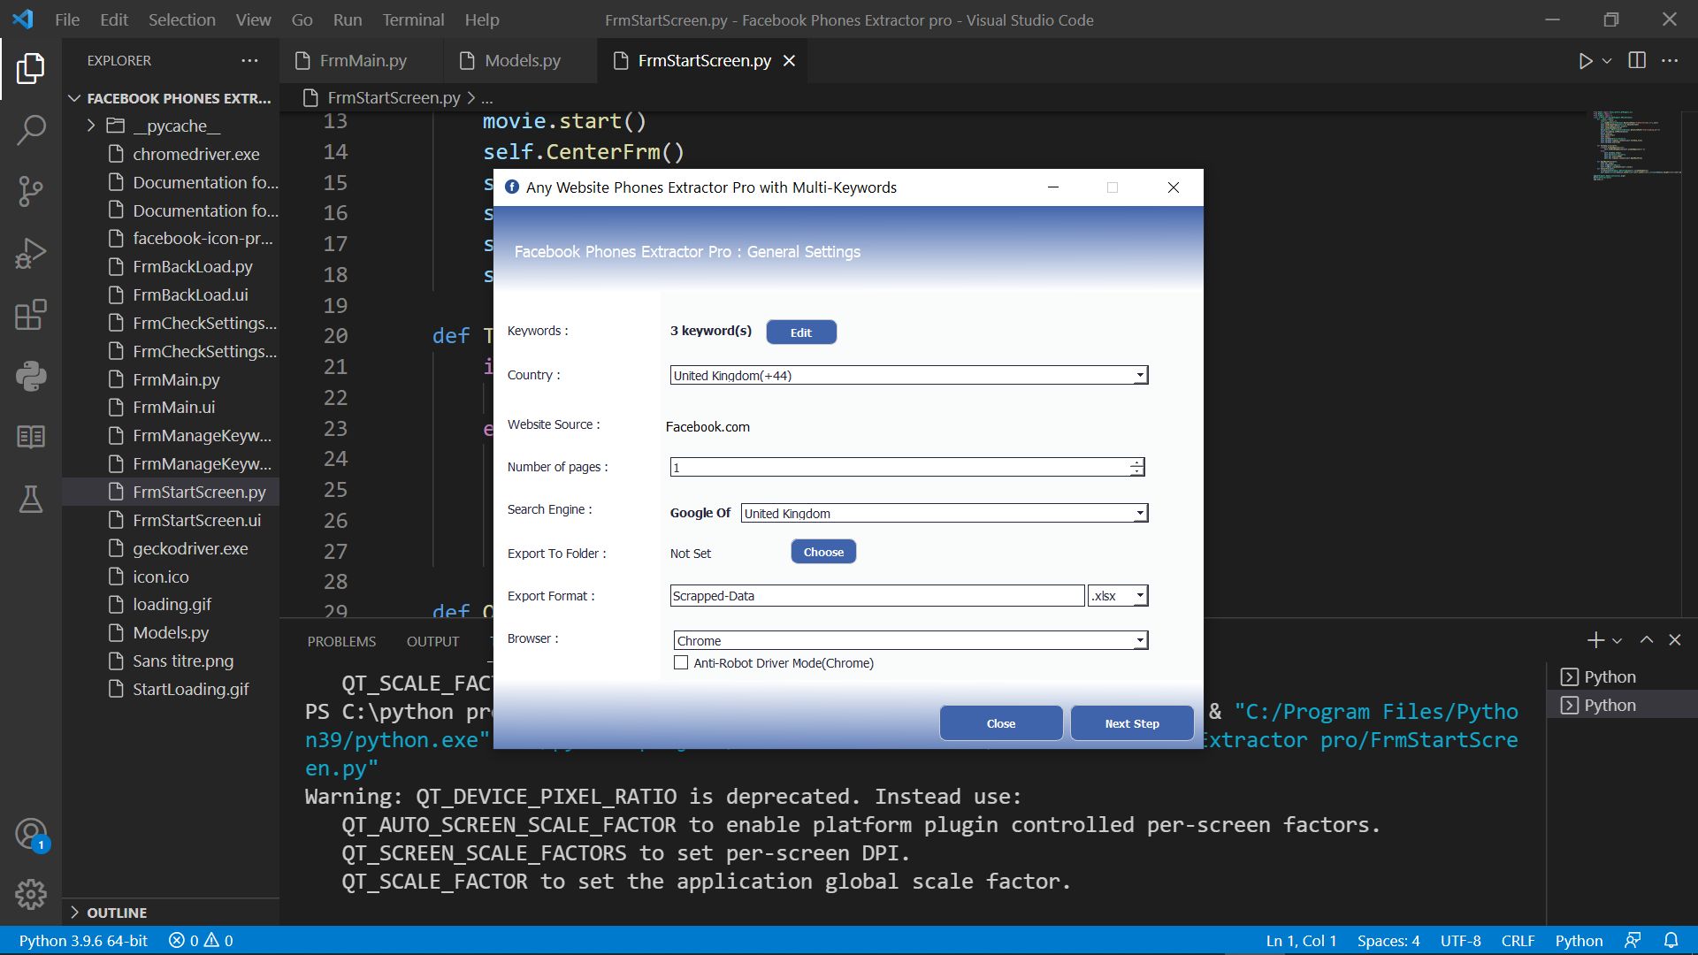
Task: Open the .xlsx export format dropdown
Action: coord(1118,596)
